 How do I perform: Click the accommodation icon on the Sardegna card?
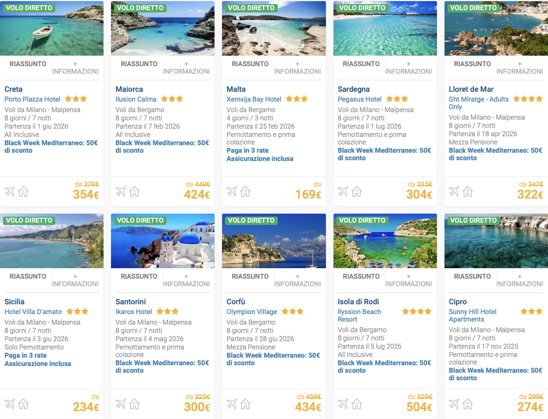click(356, 191)
